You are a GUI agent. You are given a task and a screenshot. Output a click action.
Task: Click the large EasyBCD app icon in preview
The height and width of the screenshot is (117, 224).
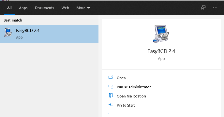pos(161,34)
